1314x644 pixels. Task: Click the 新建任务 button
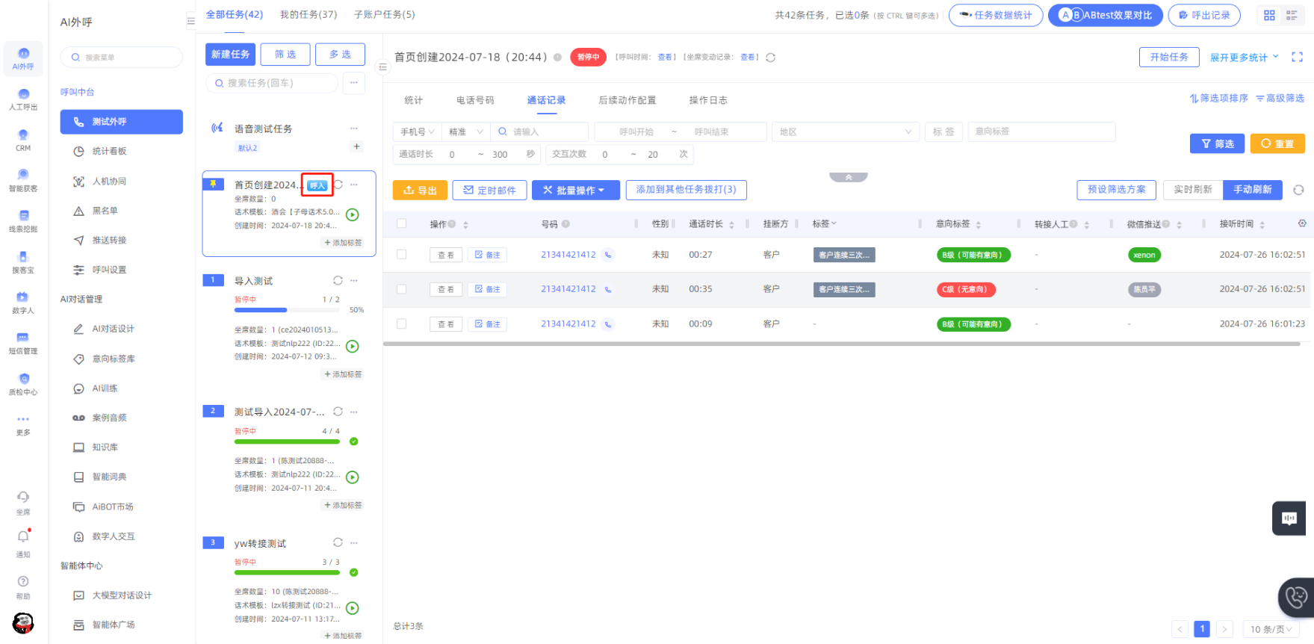(x=231, y=54)
